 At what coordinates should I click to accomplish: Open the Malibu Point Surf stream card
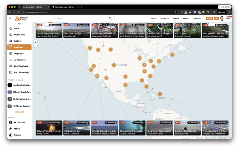pos(77,128)
